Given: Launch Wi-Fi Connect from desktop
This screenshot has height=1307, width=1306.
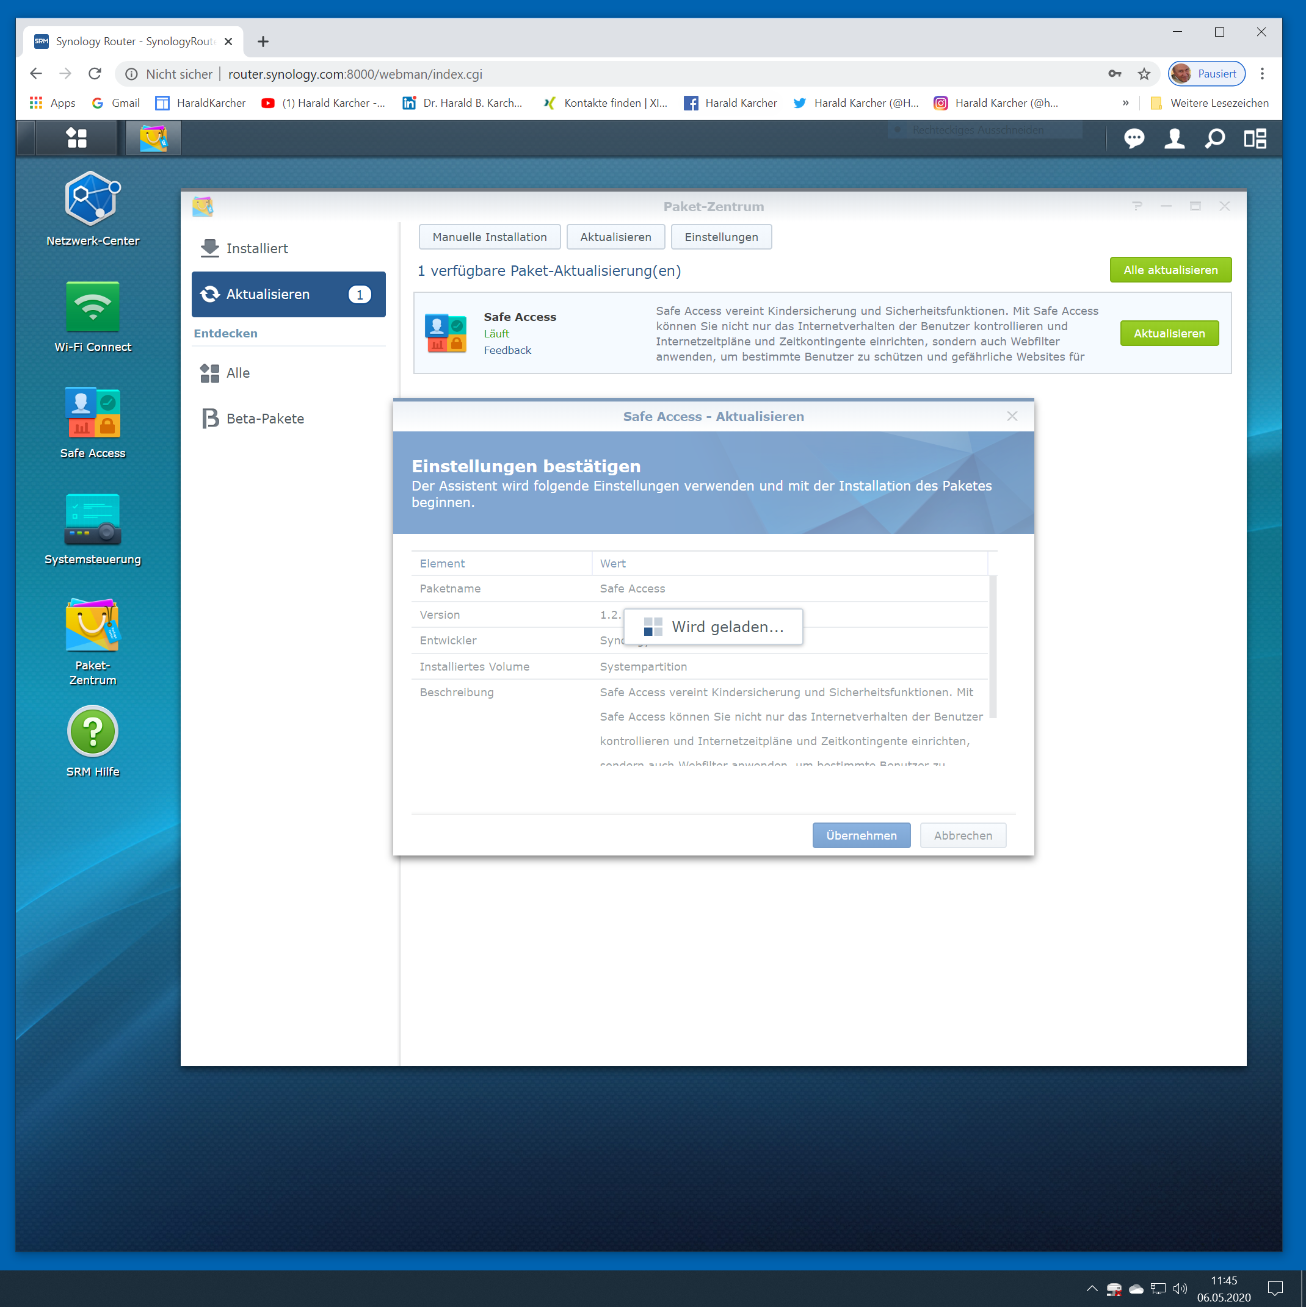Looking at the screenshot, I should pos(93,306).
